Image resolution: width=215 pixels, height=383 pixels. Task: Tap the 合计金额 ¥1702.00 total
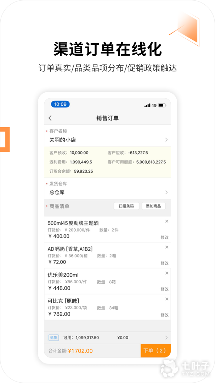[71, 351]
